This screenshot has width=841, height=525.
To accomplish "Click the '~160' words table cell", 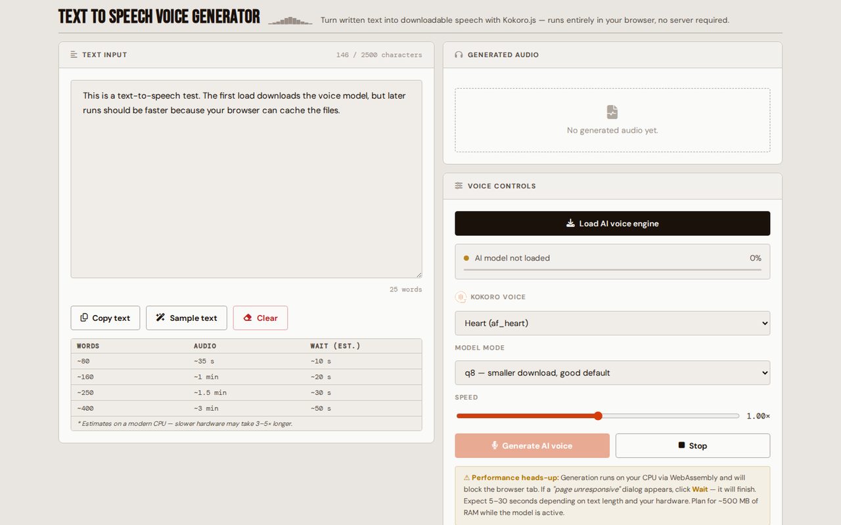I will [x=85, y=377].
